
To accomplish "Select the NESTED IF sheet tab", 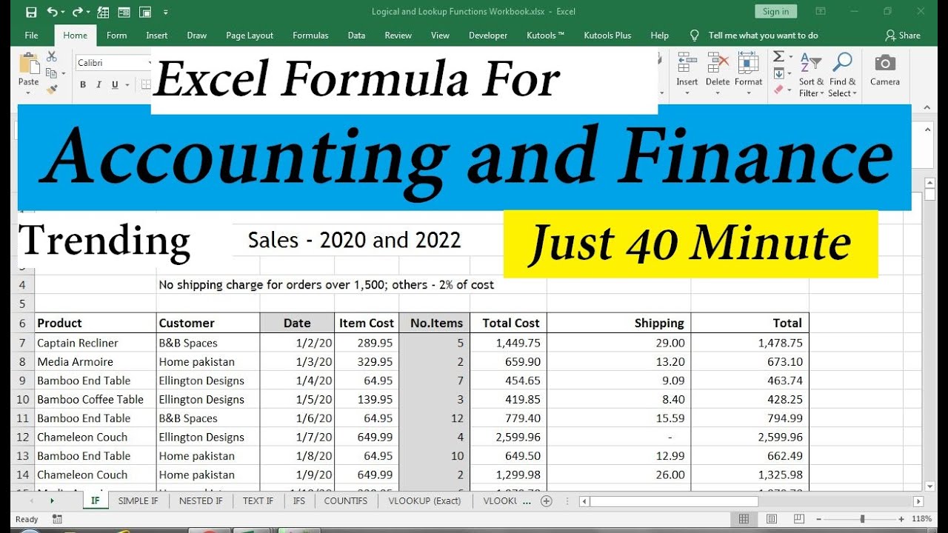I will [x=201, y=501].
